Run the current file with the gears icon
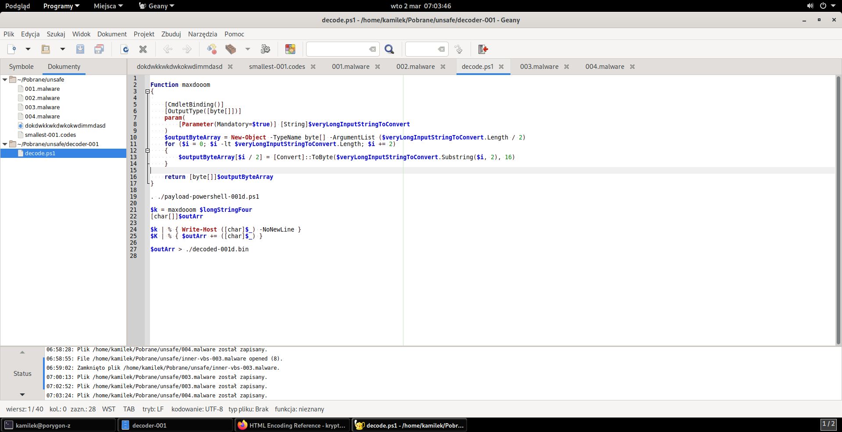The image size is (842, 432). coord(265,49)
